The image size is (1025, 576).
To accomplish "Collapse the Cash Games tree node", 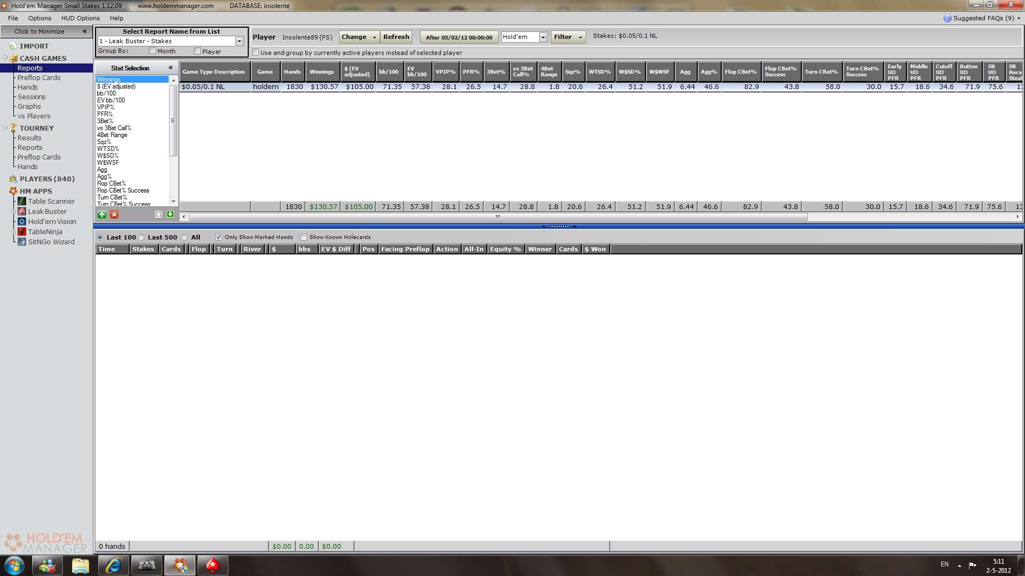I will (x=5, y=58).
